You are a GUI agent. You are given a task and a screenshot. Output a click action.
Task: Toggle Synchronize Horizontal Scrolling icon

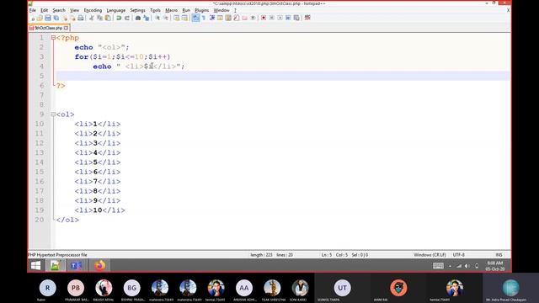coord(184,18)
